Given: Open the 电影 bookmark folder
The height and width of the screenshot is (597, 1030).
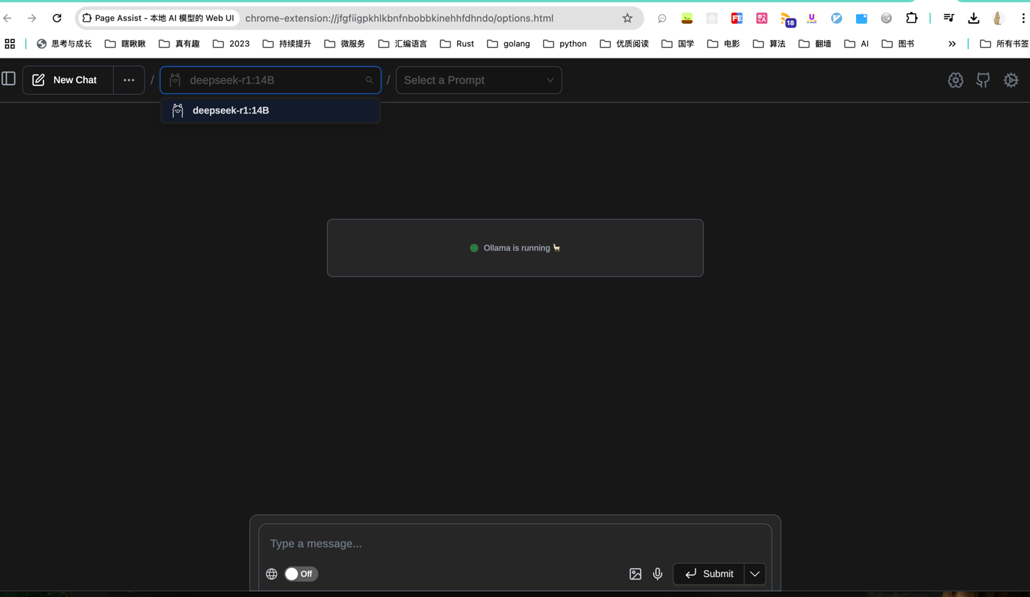Looking at the screenshot, I should [x=723, y=44].
